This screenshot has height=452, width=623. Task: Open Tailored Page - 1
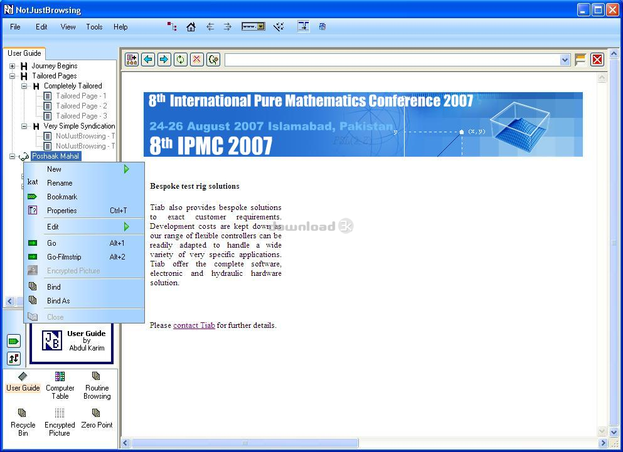tap(81, 96)
